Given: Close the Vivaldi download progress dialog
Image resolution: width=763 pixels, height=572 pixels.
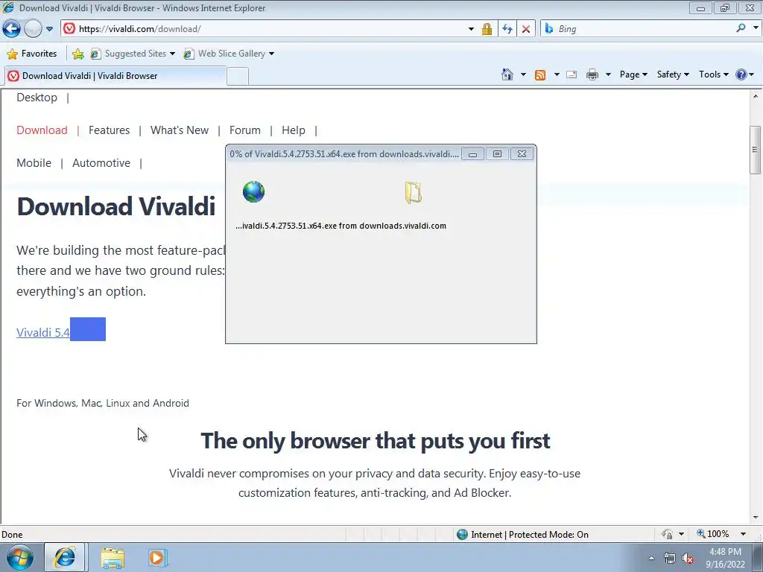Looking at the screenshot, I should pyautogui.click(x=522, y=154).
